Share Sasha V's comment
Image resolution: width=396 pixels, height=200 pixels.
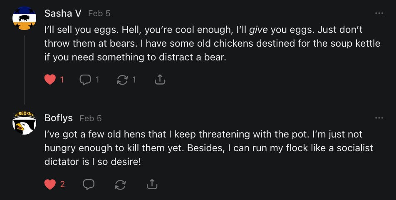coord(160,79)
